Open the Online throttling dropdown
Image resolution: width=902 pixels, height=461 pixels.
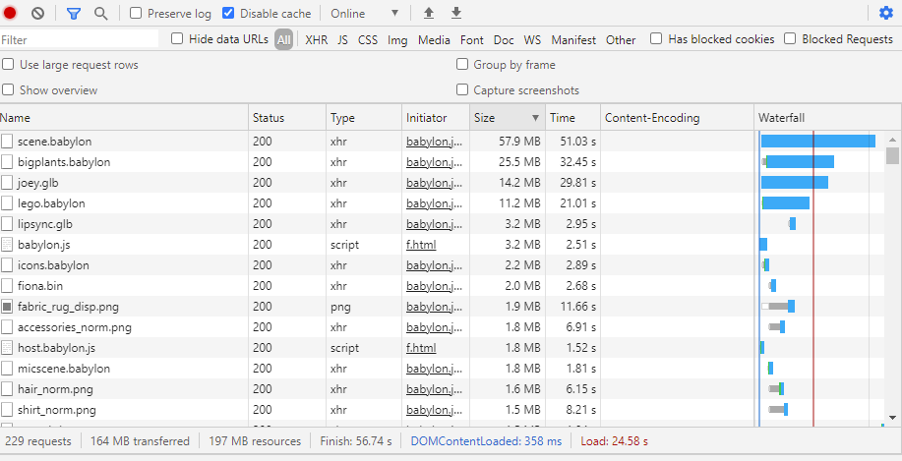click(x=364, y=14)
